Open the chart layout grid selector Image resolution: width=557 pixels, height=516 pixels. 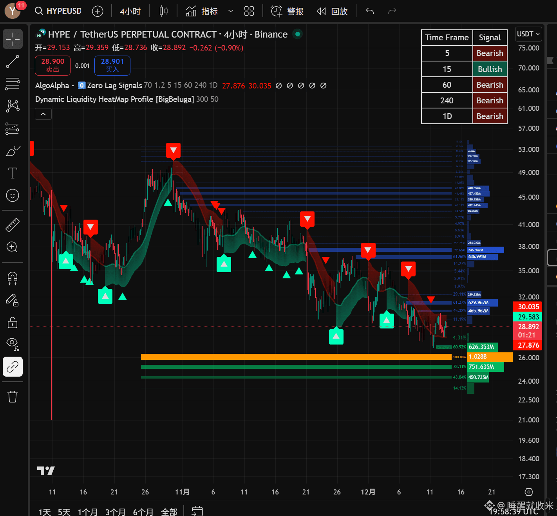point(249,11)
